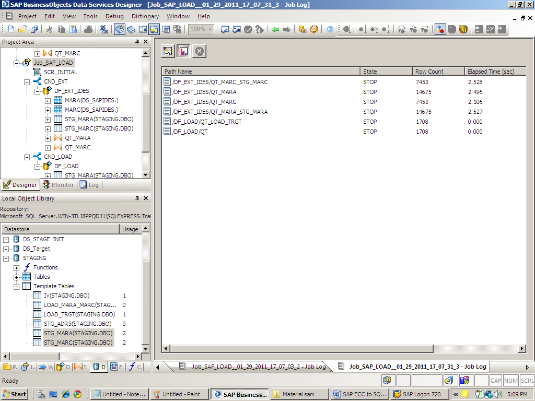Select QT_MARA under DF_EXT_IDES
The height and width of the screenshot is (401, 535).
[x=77, y=138]
